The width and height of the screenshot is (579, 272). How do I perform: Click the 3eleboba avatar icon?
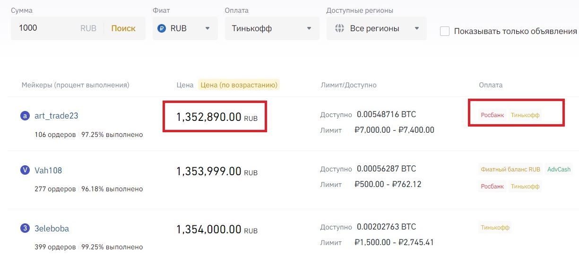click(x=25, y=229)
